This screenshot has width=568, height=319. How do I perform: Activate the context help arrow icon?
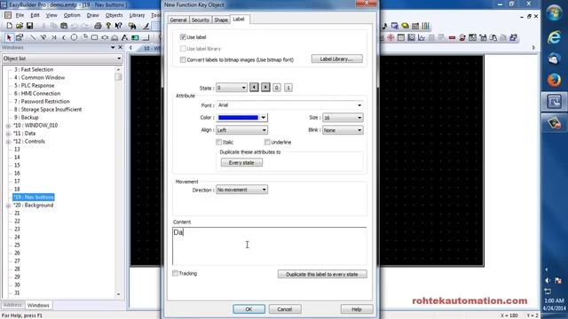click(118, 26)
